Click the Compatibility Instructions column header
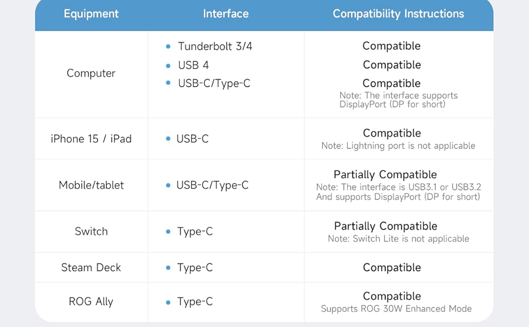 [398, 14]
